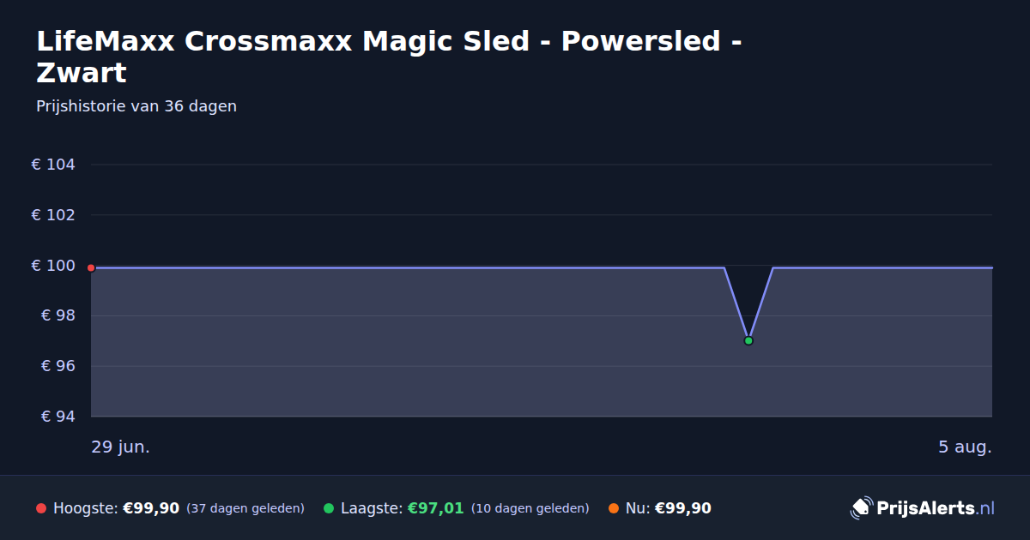Click the € 94 axis label
1030x540 pixels.
(58, 417)
